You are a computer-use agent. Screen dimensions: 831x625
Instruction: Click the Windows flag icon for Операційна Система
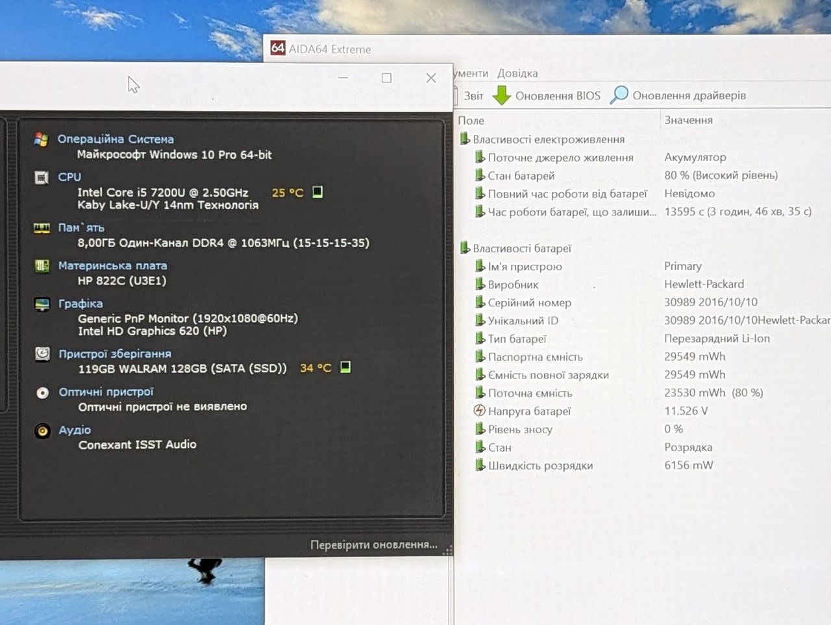42,140
